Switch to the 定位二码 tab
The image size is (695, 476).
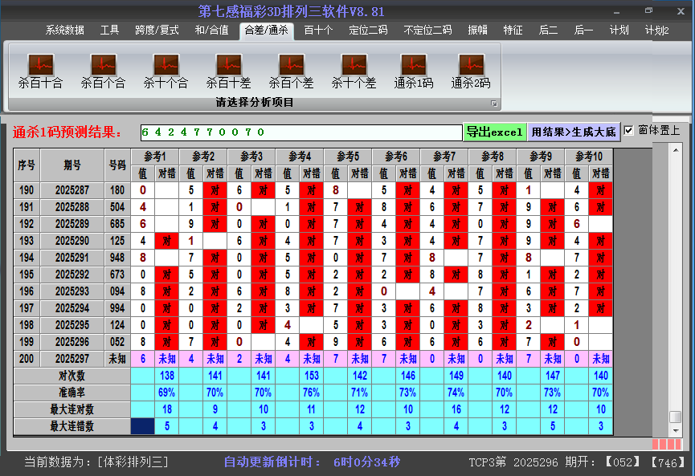pos(368,31)
